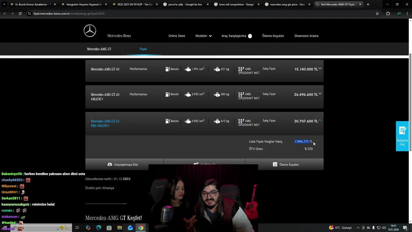This screenshot has width=412, height=232.
Task: Open the İletişime Geç contact widget
Action: pos(402,136)
